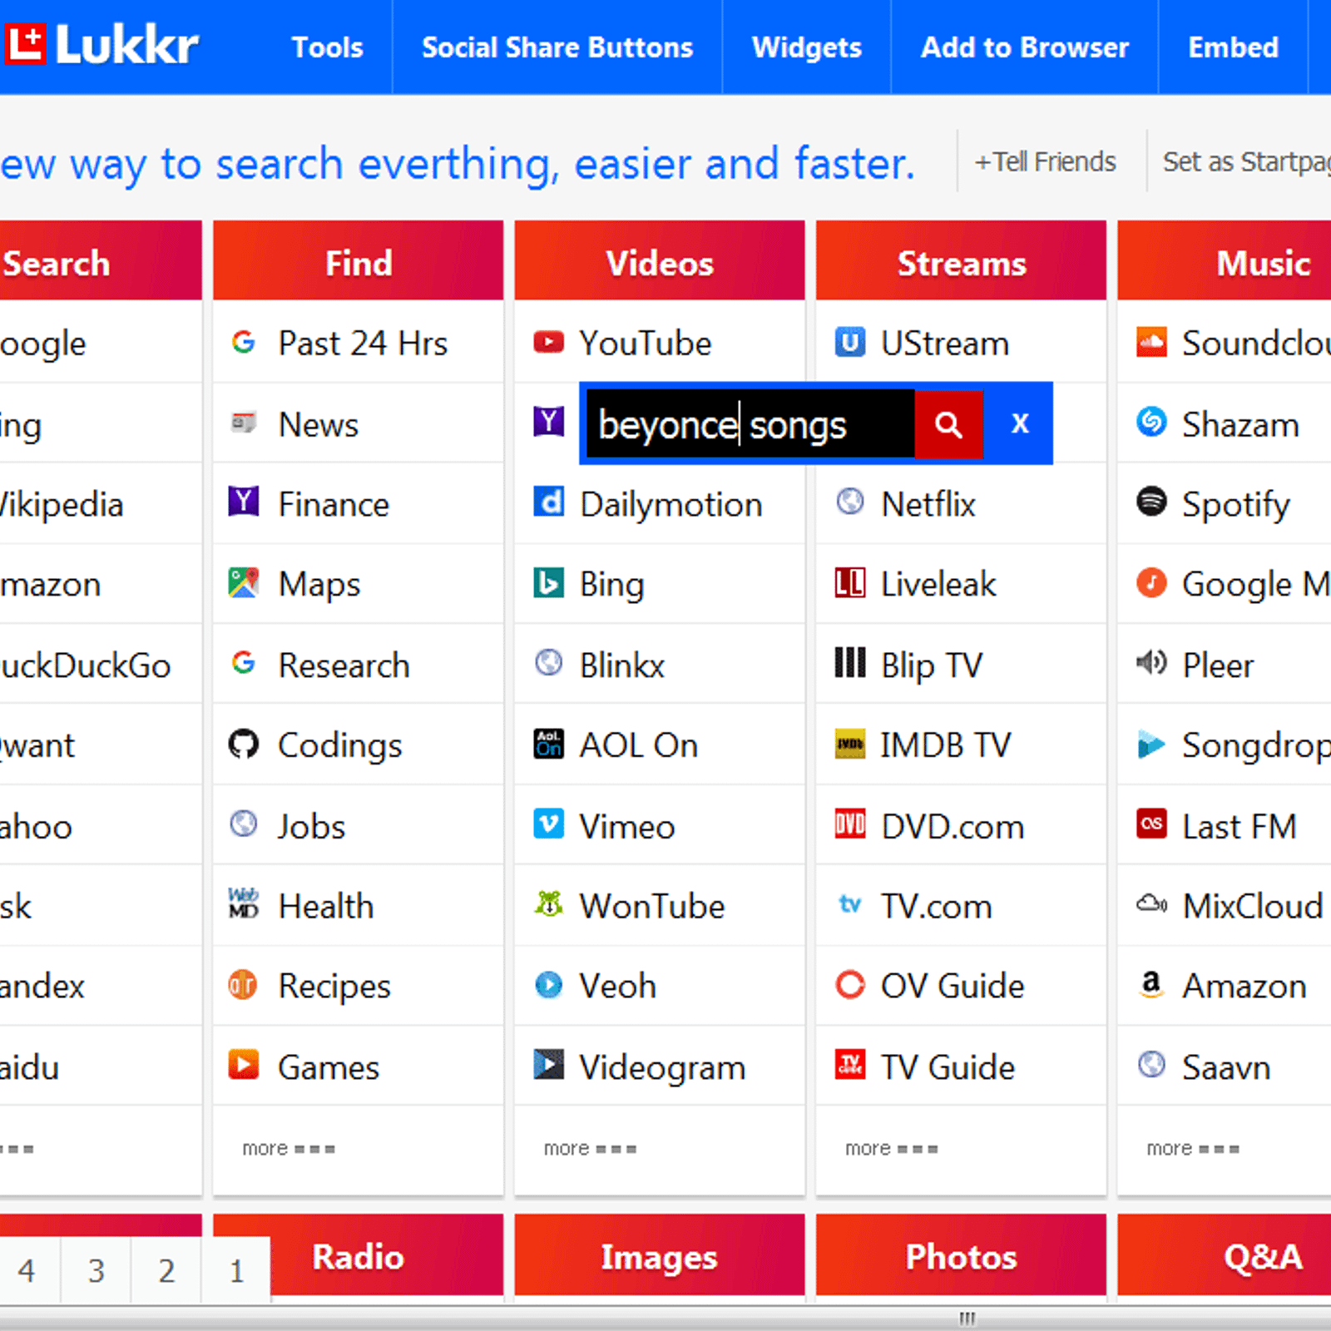Click the IMDB TV yellow icon
Viewport: 1331px width, 1331px height.
tap(849, 744)
